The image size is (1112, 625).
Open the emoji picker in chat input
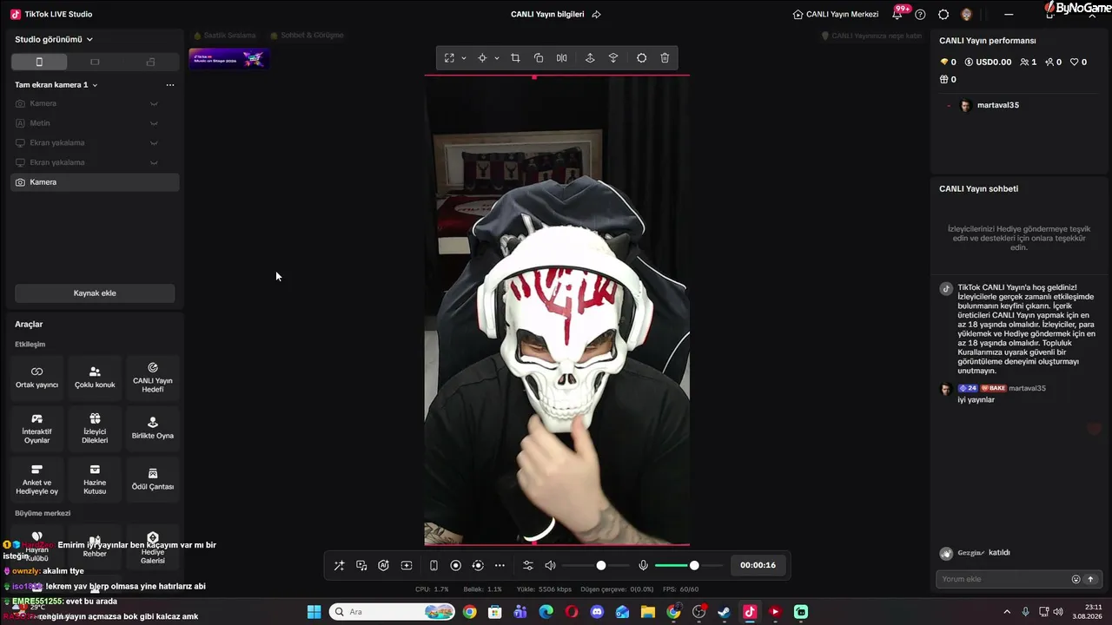(x=1076, y=579)
